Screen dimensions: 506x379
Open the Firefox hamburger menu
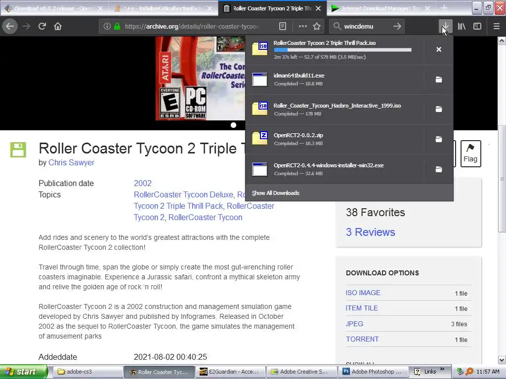(x=496, y=26)
